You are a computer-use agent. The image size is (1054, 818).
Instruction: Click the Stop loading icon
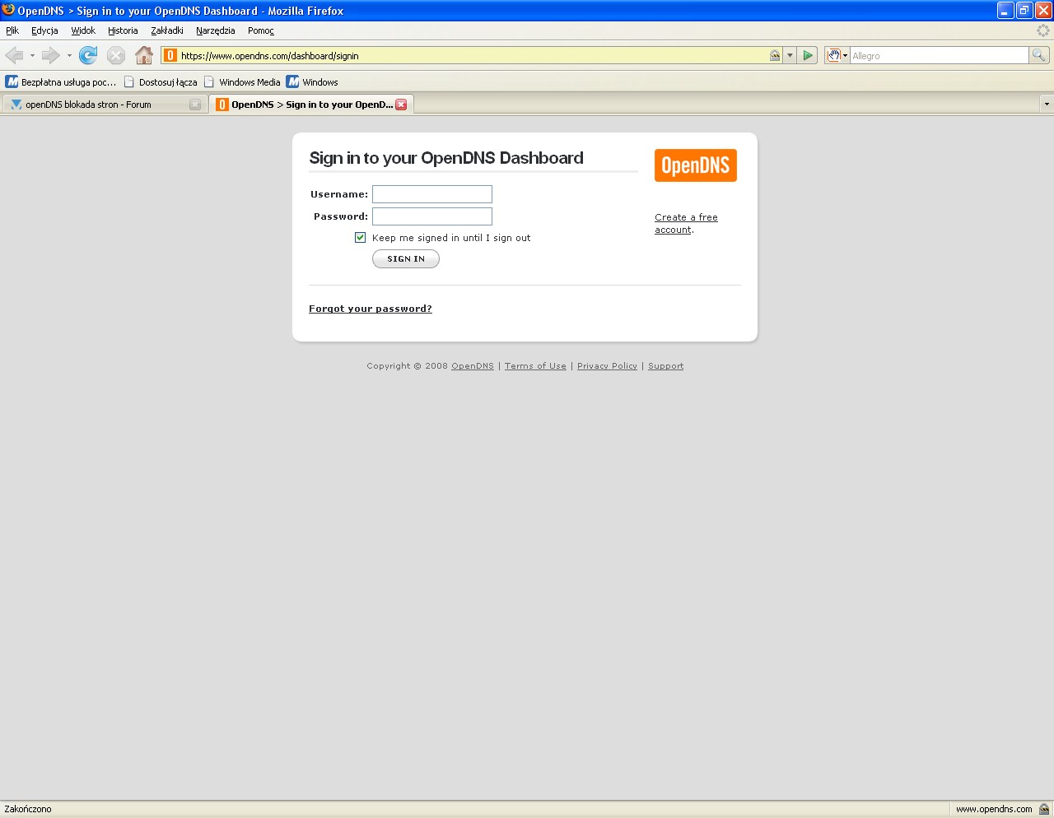click(116, 55)
